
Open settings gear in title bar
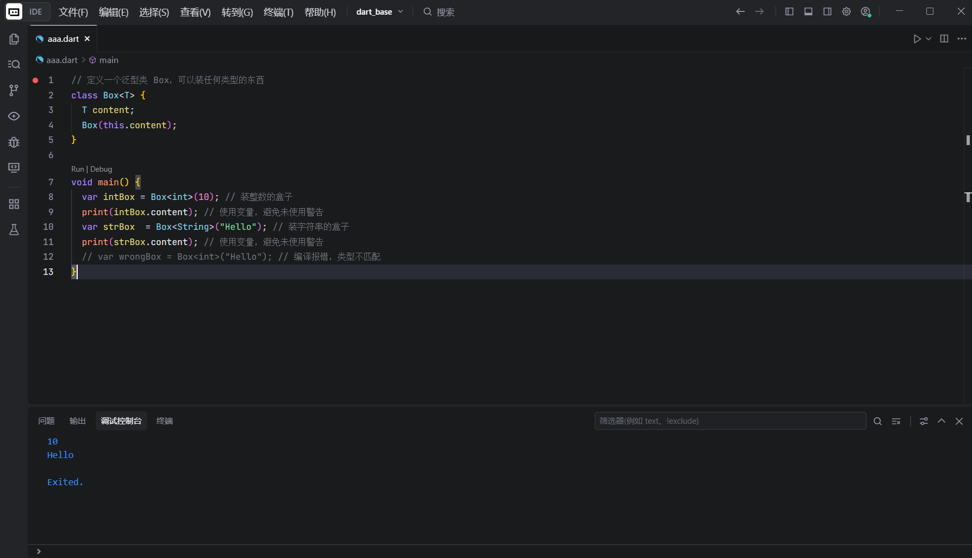click(846, 11)
